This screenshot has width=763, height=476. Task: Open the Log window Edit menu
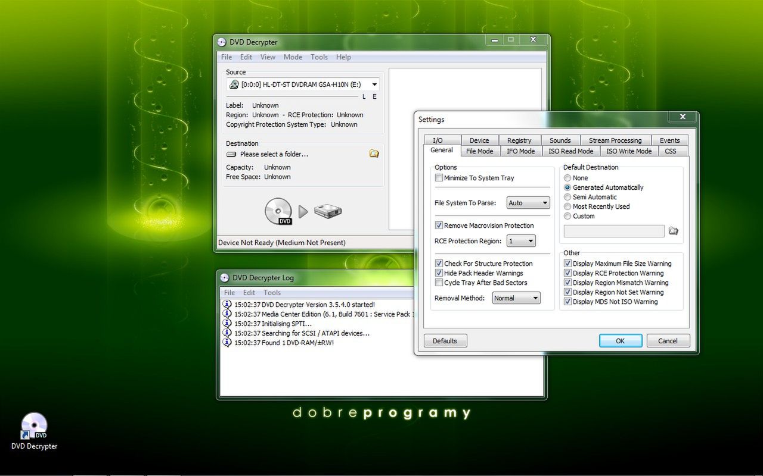(249, 293)
